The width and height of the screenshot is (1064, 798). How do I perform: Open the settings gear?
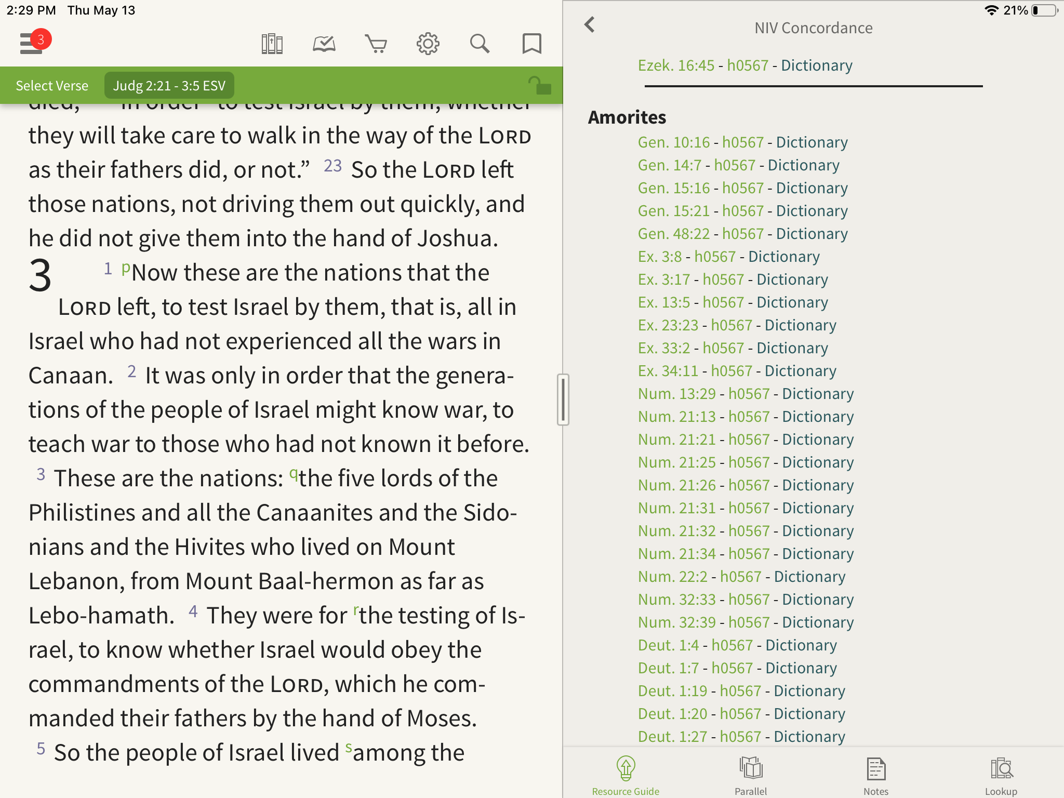point(428,44)
